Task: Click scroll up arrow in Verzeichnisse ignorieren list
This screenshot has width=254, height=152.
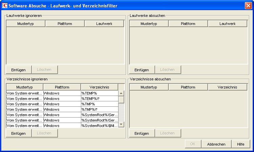Action: 121,93
